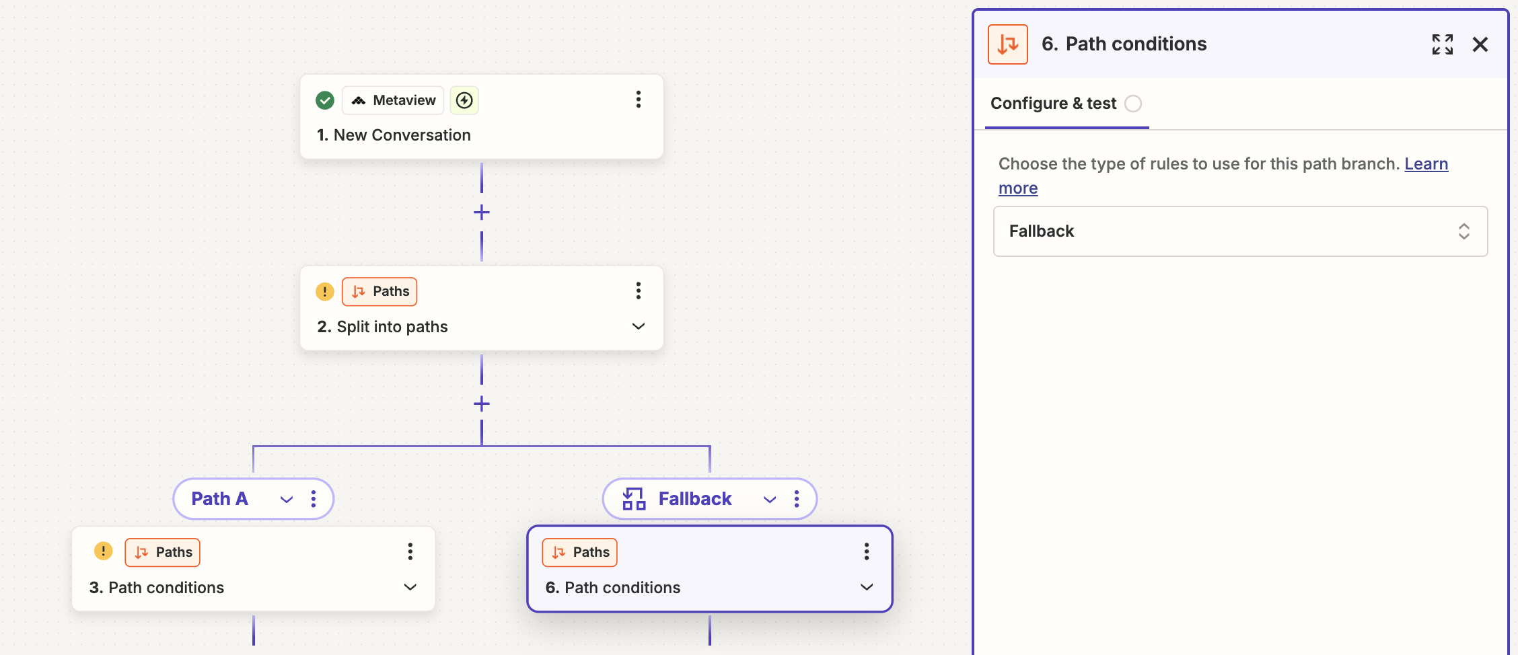This screenshot has height=655, width=1518.
Task: Close the Path conditions side panel
Action: (1480, 44)
